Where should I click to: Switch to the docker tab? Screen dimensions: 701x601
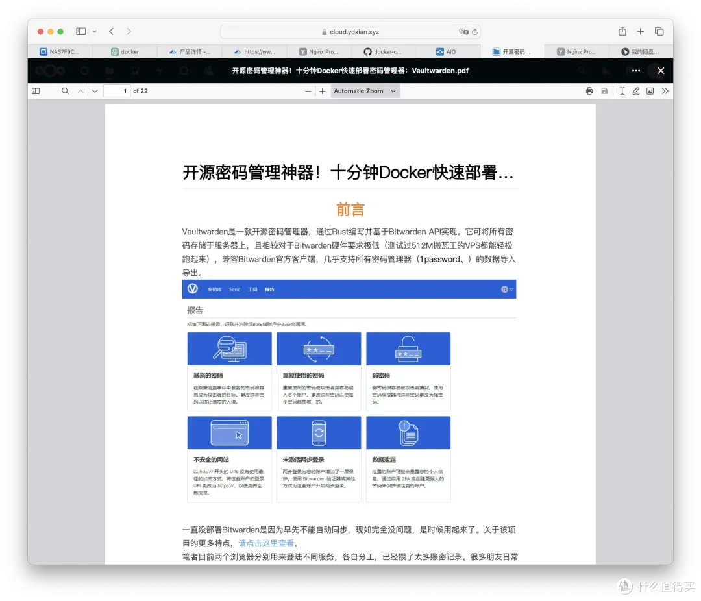tap(125, 52)
